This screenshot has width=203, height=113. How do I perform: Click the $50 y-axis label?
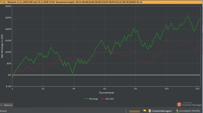coord(9,64)
